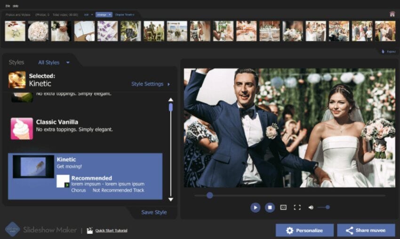Click the Share muvee button
The image size is (400, 239).
click(366, 231)
